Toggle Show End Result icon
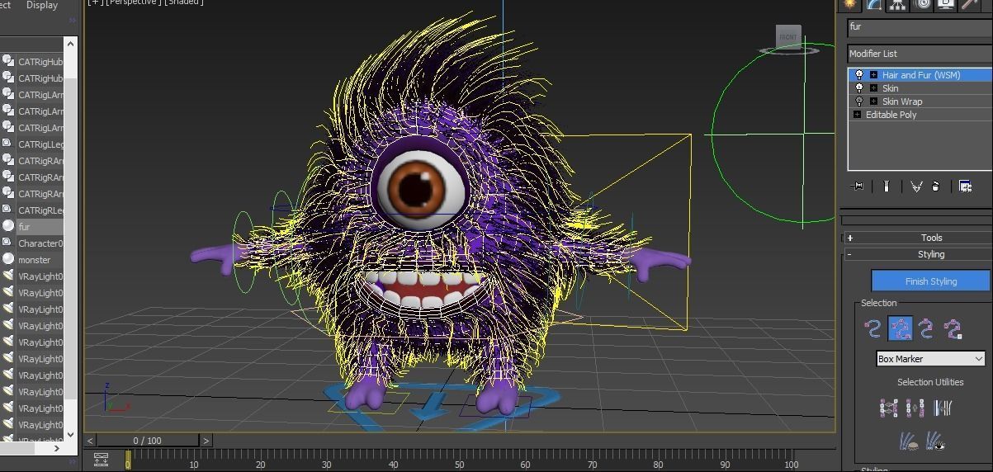Screen dimensions: 993x472 (886, 186)
